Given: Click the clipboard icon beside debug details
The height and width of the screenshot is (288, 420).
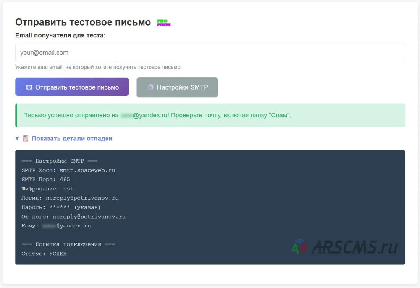Looking at the screenshot, I should tap(26, 138).
